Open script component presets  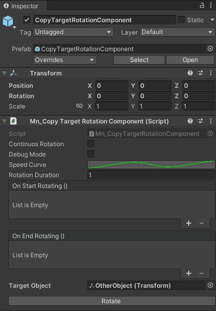201,121
